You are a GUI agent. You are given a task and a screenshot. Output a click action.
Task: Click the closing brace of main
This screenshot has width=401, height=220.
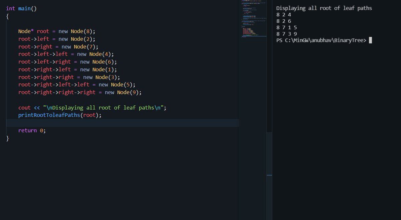7,138
